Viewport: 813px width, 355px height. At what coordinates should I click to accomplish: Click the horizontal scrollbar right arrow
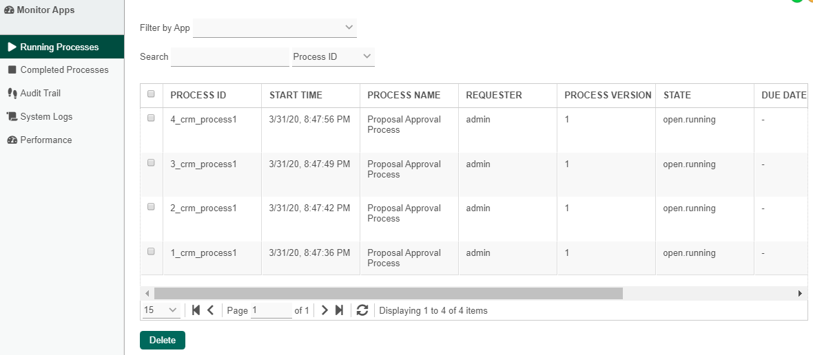tap(800, 293)
